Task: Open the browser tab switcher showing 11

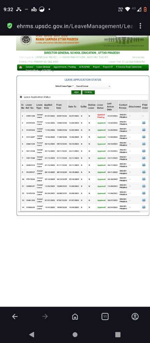Action: coord(105,316)
